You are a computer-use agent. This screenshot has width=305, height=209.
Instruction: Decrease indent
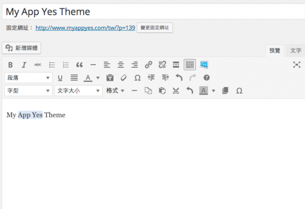point(151,78)
